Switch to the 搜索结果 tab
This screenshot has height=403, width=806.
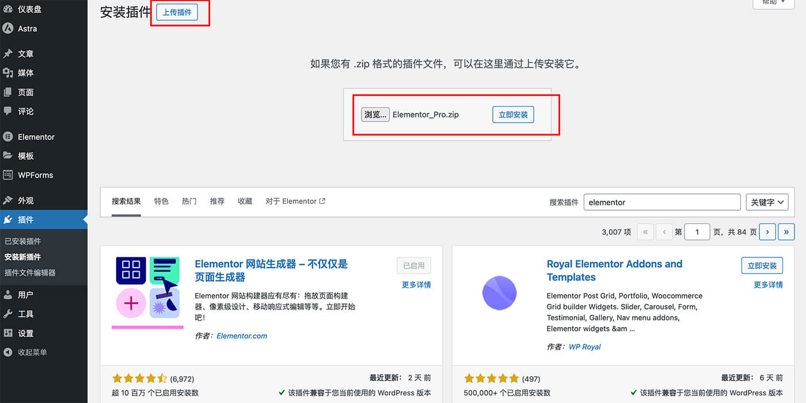click(126, 201)
